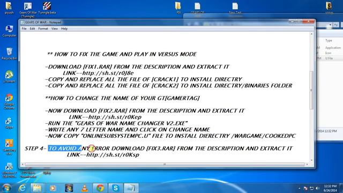The height and width of the screenshot is (193, 343).
Task: Click the Notepad scroll down arrow
Action: pos(311,160)
